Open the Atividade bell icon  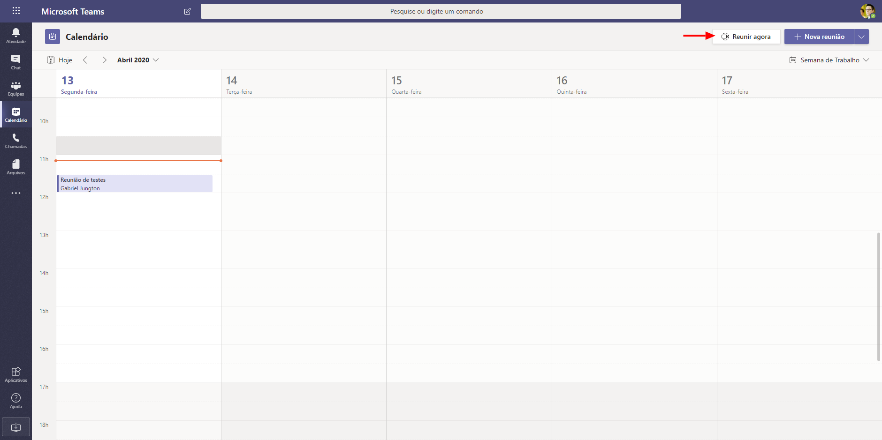[x=16, y=36]
